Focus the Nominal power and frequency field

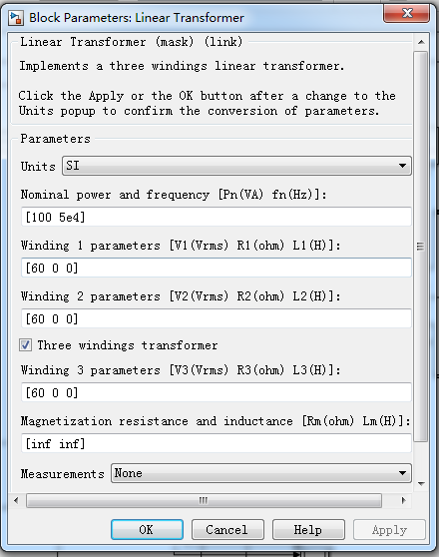point(217,217)
